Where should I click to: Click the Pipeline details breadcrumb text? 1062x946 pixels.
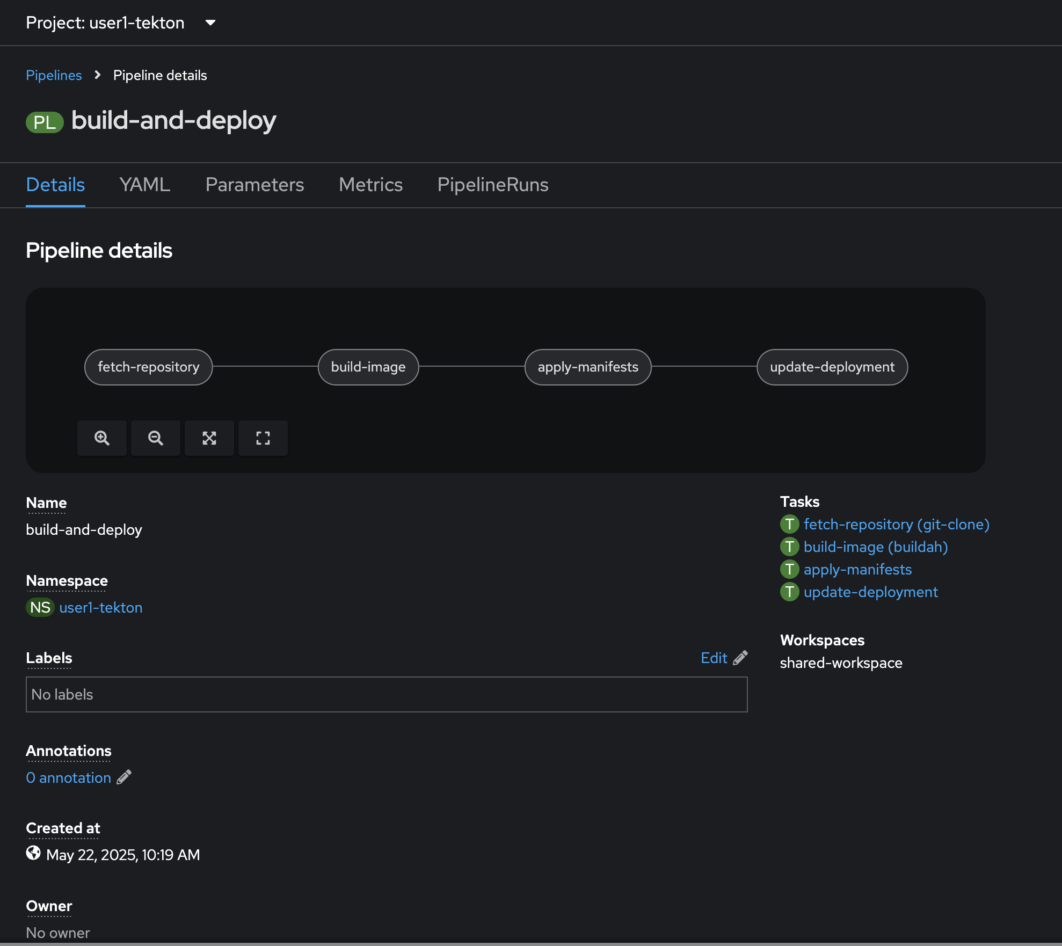coord(160,75)
